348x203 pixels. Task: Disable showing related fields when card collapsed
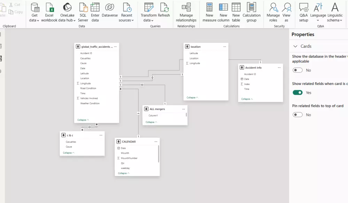click(298, 92)
